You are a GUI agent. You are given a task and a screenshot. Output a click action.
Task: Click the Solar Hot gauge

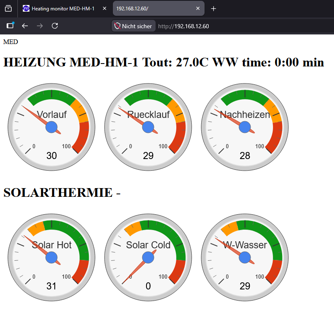[51, 257]
